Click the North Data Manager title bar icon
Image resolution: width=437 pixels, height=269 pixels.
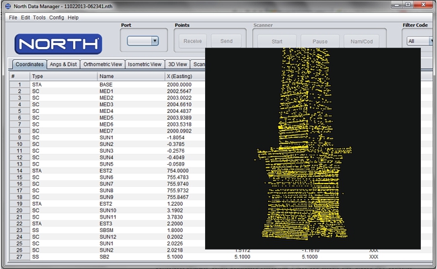(8, 6)
